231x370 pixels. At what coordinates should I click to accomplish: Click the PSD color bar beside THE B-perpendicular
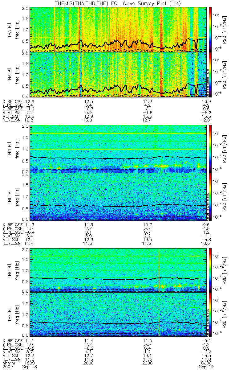(x=210, y=269)
